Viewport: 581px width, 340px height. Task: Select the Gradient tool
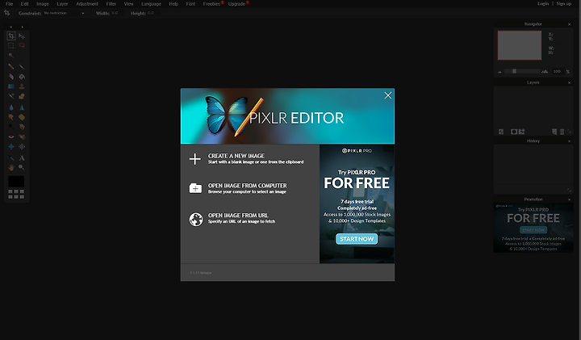tap(11, 86)
